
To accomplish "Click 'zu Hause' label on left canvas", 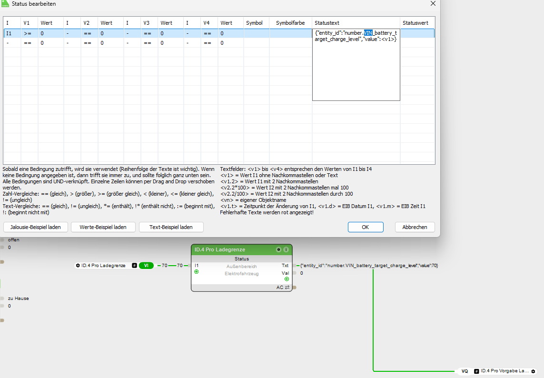I will 19,298.
